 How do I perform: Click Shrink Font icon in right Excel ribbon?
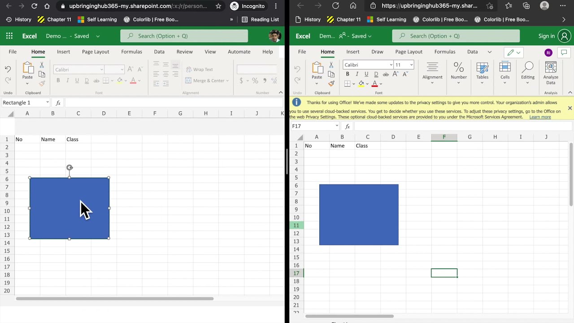[405, 74]
